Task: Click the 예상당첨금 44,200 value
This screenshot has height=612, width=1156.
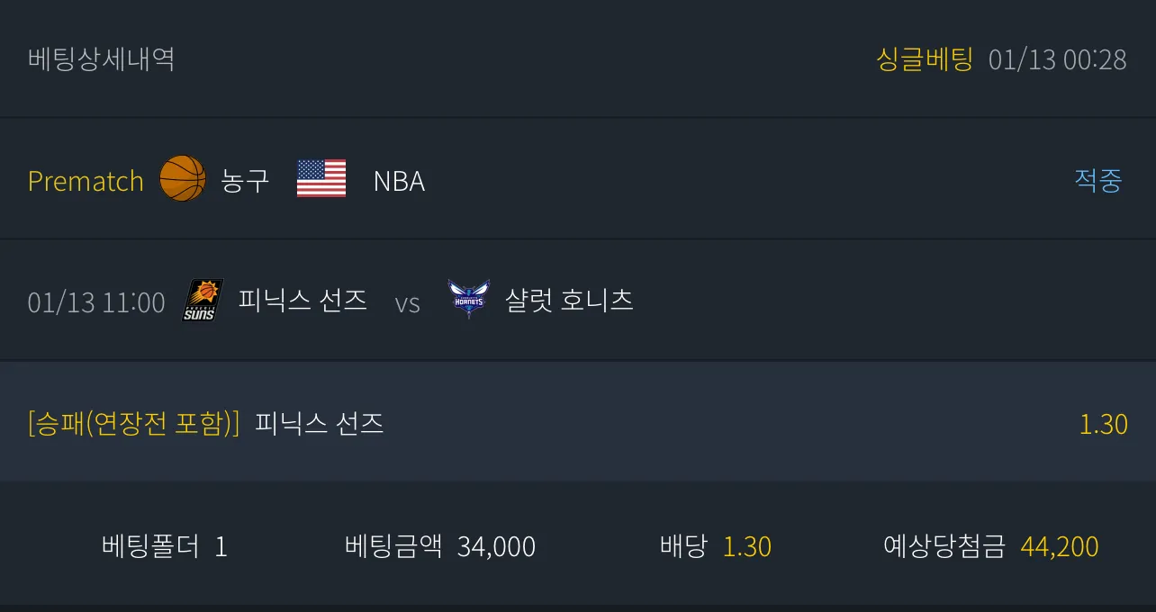Action: tap(991, 546)
